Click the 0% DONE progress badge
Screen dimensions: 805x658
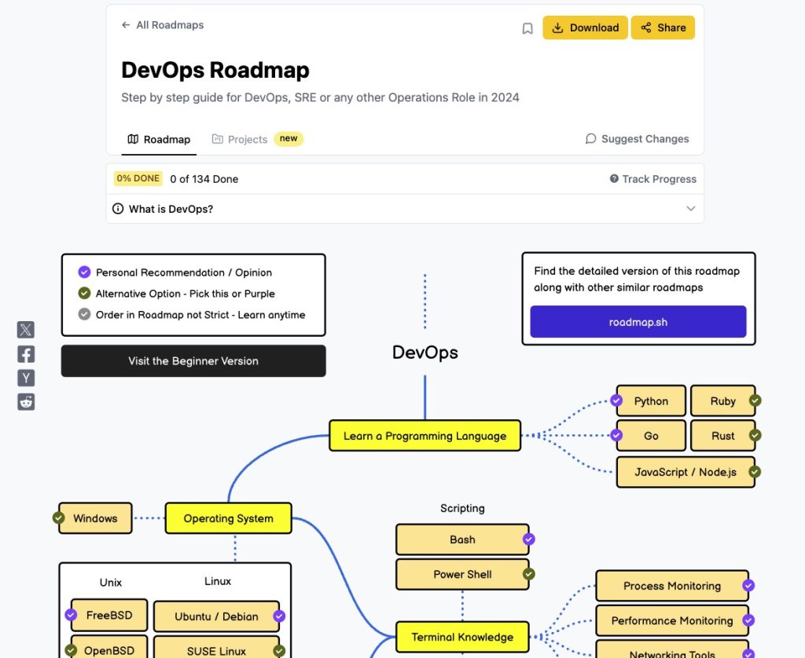click(138, 178)
